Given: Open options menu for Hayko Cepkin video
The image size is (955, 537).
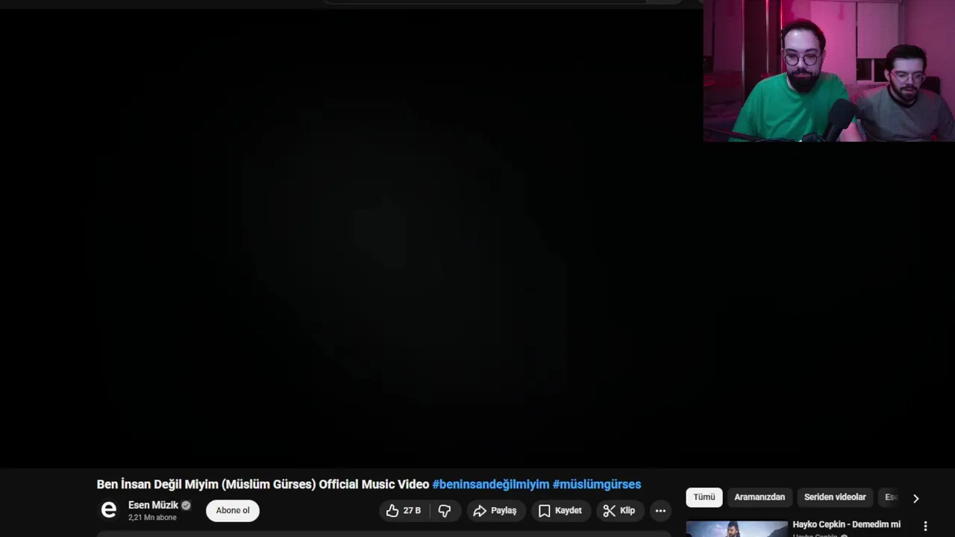Looking at the screenshot, I should 925,526.
